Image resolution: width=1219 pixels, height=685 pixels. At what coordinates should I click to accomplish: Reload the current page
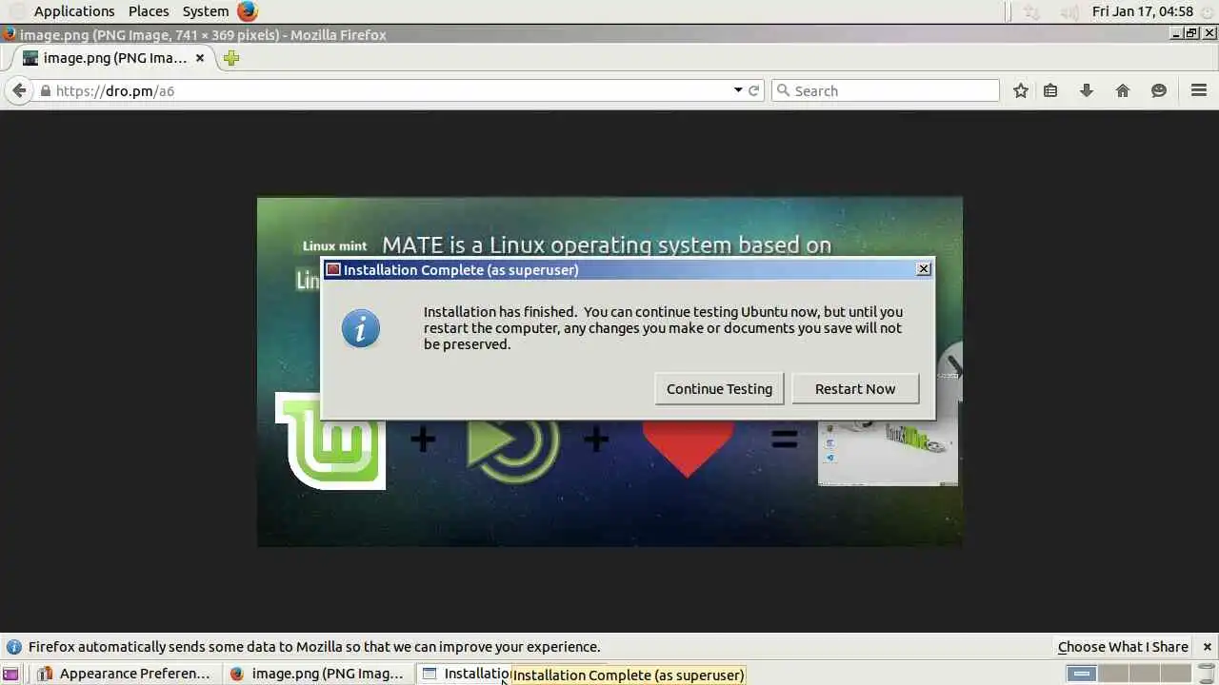point(754,91)
